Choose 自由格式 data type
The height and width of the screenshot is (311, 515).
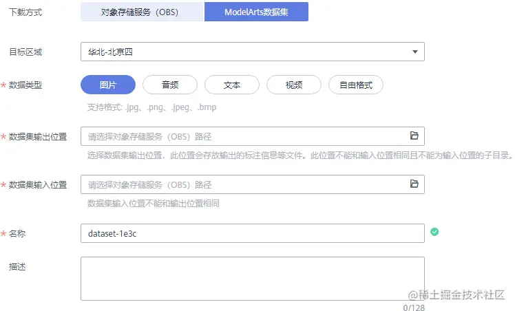356,85
